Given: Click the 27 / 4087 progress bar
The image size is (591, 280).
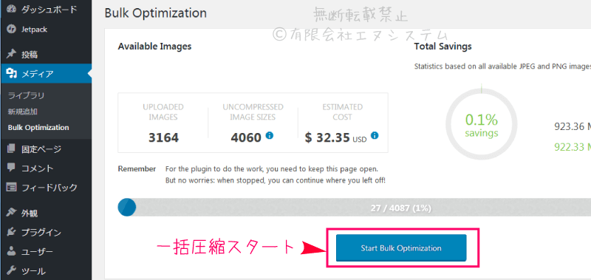Looking at the screenshot, I should [x=355, y=208].
